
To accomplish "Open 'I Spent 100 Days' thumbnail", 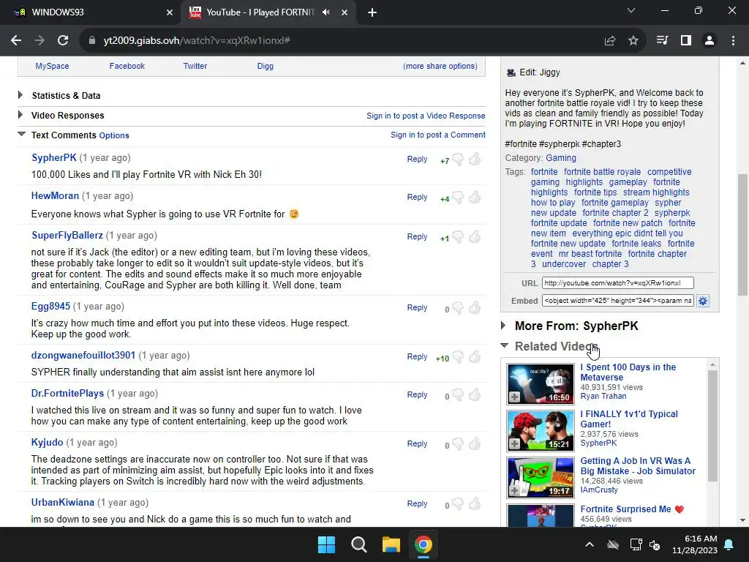I will point(541,383).
